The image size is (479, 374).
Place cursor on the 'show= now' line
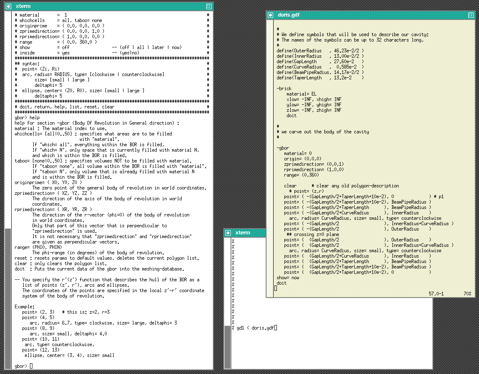(x=288, y=278)
